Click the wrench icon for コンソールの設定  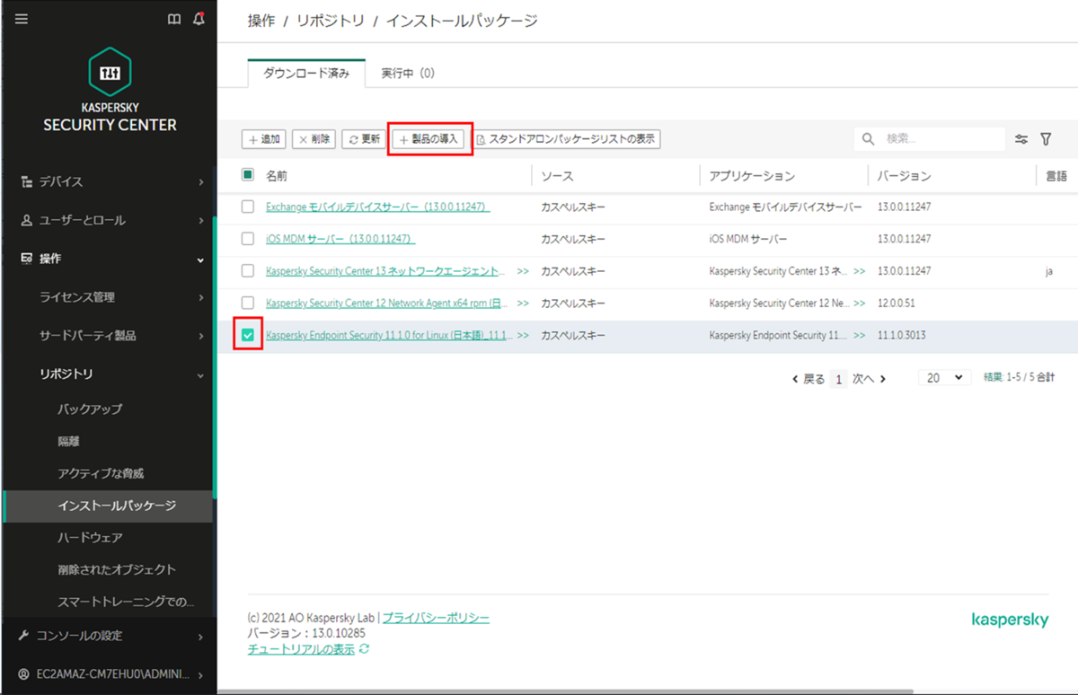[25, 636]
